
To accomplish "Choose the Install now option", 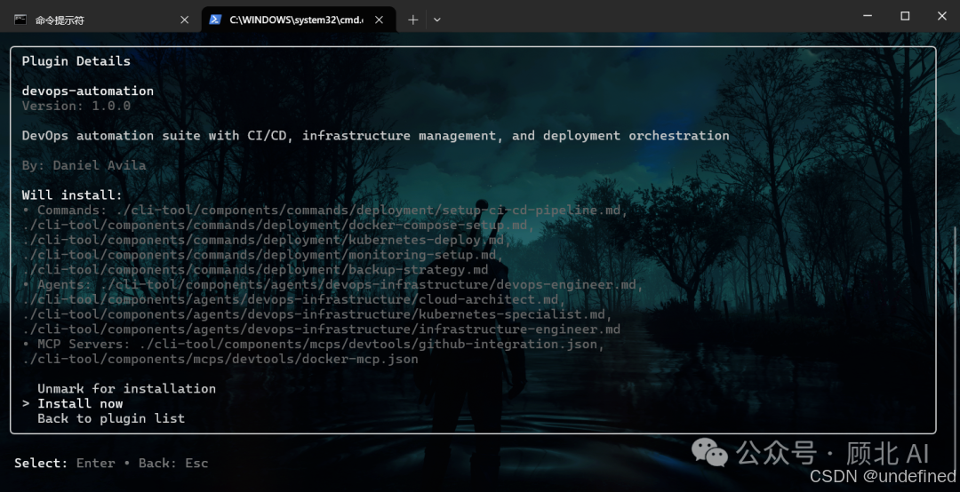I will pyautogui.click(x=80, y=403).
